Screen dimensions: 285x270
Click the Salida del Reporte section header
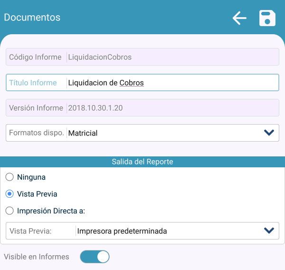pyautogui.click(x=142, y=162)
